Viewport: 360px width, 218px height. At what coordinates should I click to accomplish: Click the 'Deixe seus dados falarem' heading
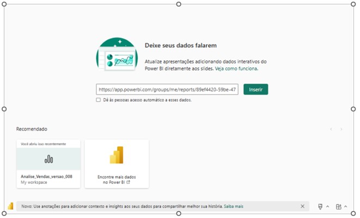[x=181, y=45]
